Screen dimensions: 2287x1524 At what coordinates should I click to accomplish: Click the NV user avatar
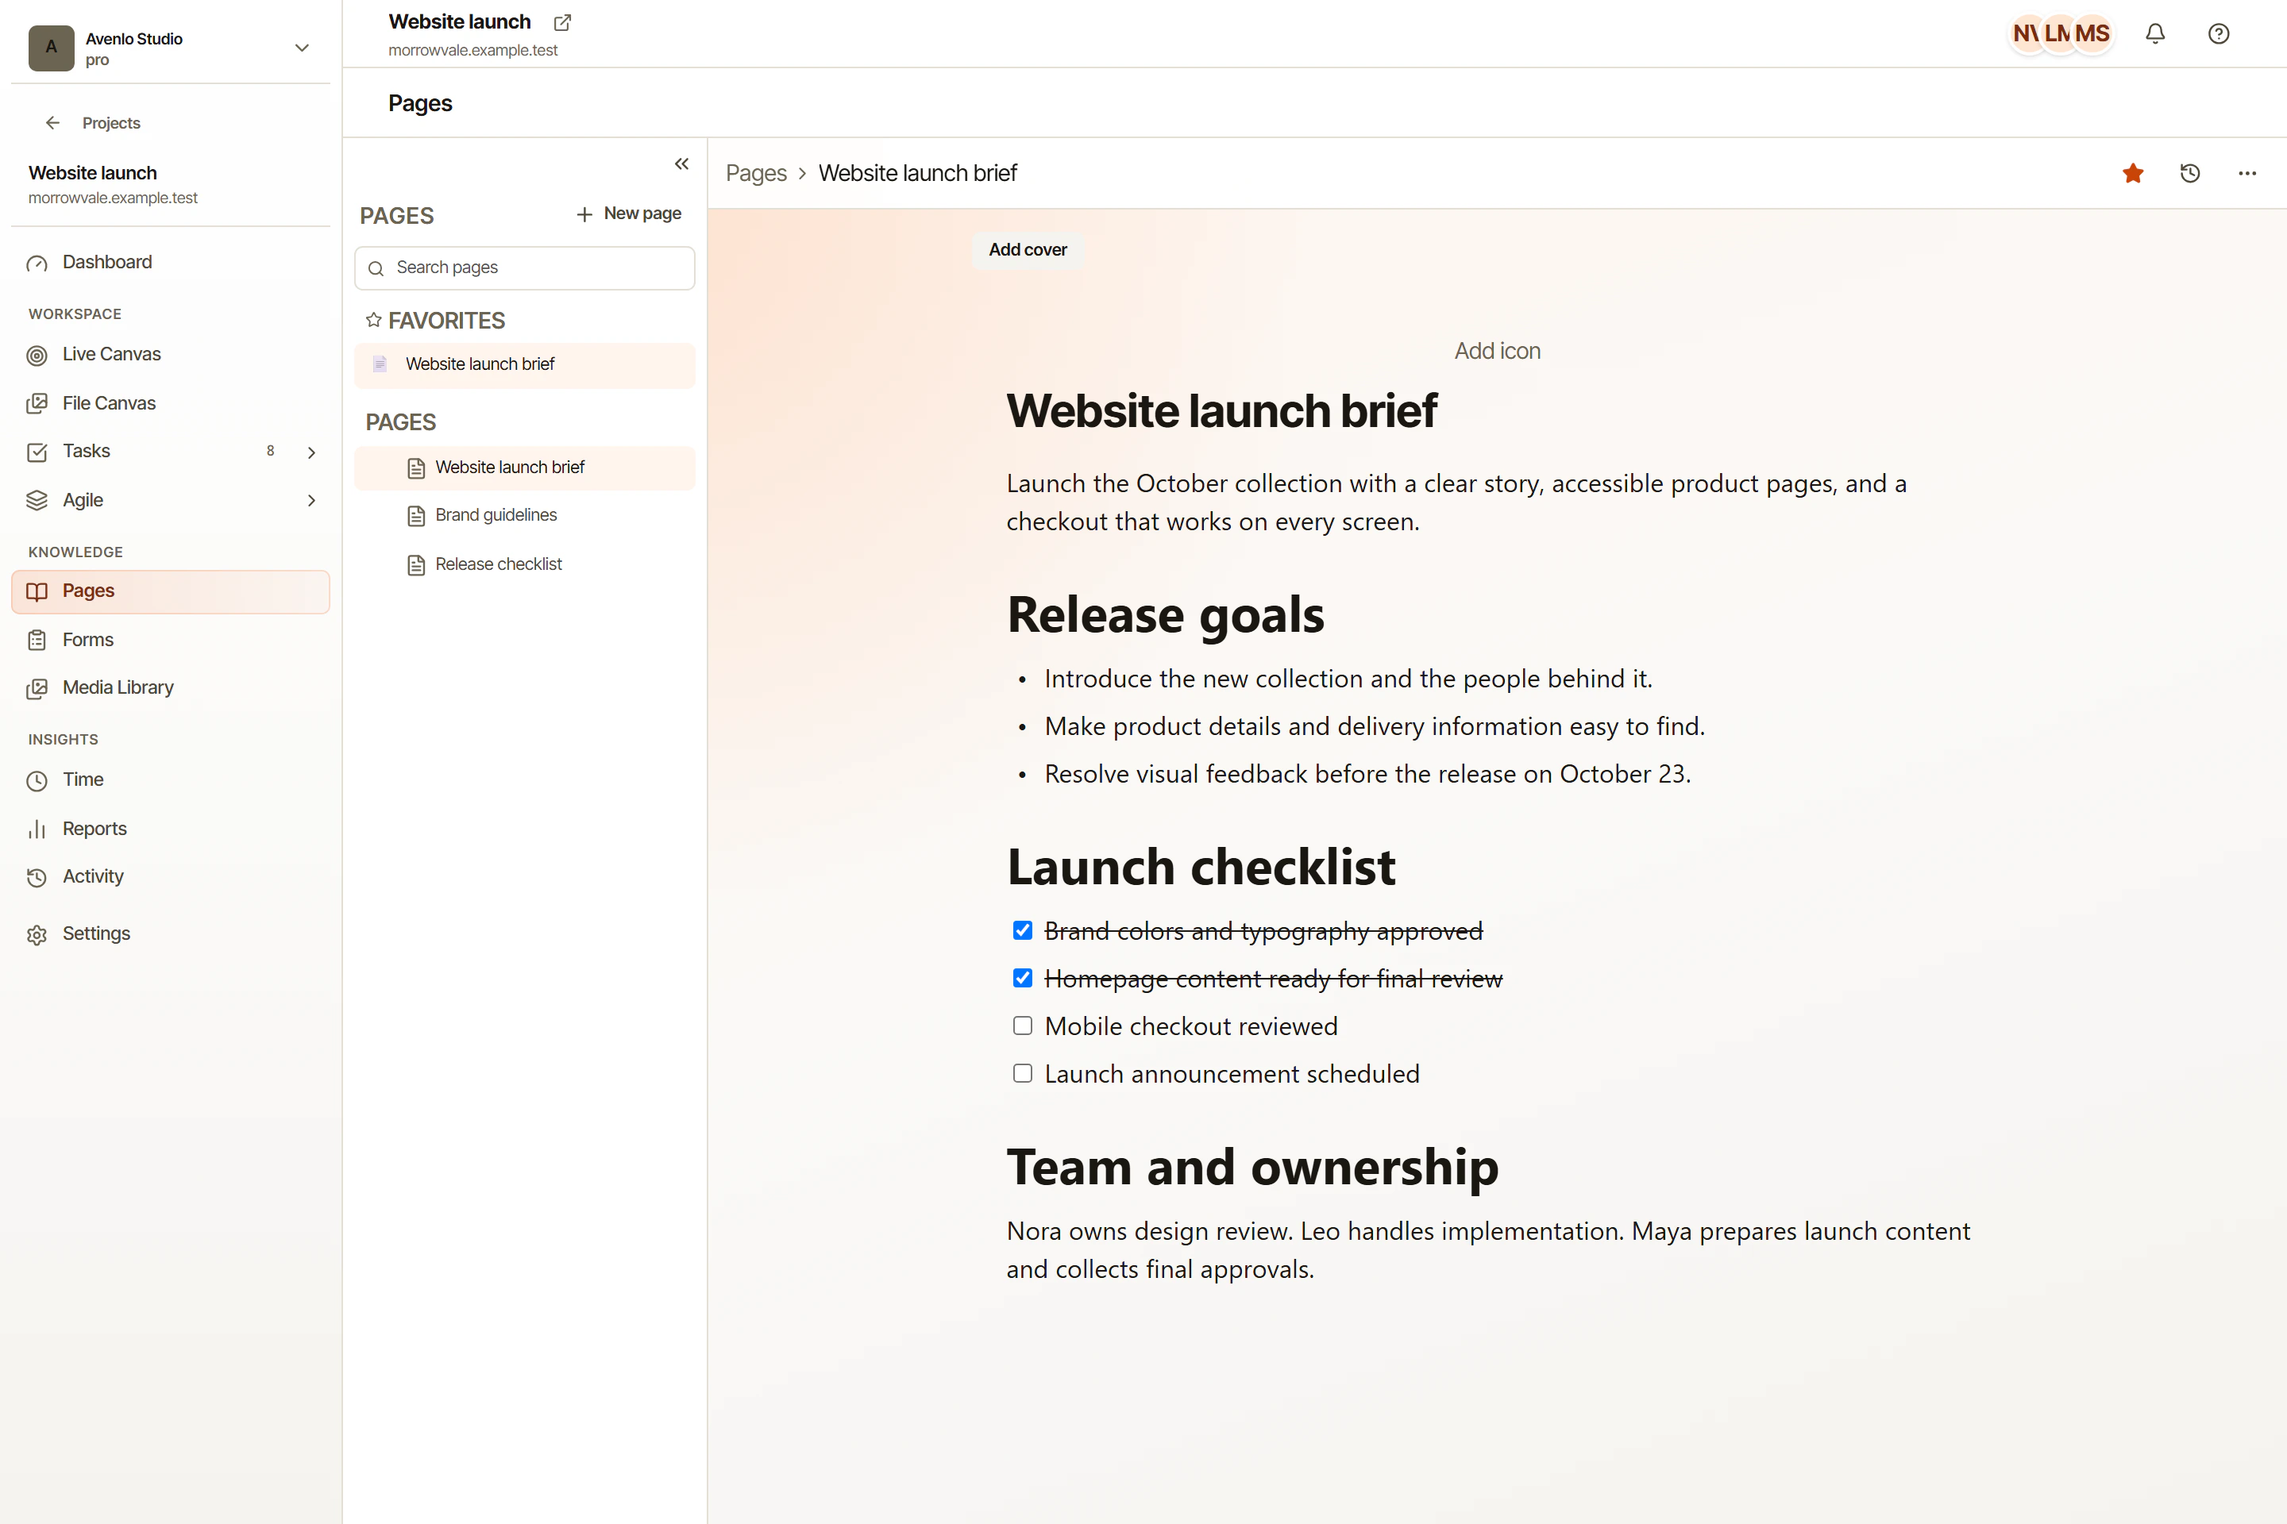[x=2027, y=34]
